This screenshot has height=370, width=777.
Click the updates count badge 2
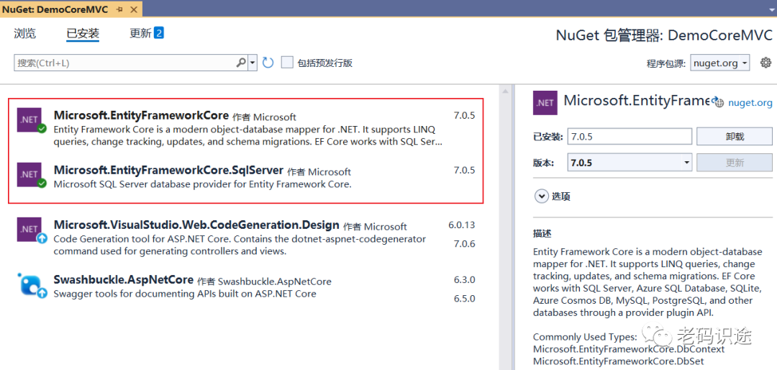click(158, 33)
